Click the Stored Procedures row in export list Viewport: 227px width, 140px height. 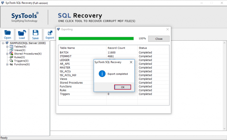click(113, 83)
